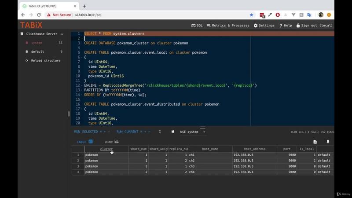The width and height of the screenshot is (352, 198).
Task: Open Metrics & Processes
Action: (228, 26)
